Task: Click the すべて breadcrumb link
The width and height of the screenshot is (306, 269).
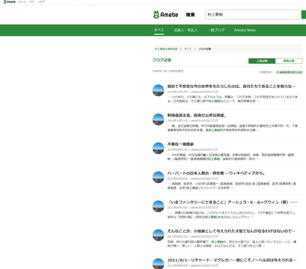Action: [188, 49]
